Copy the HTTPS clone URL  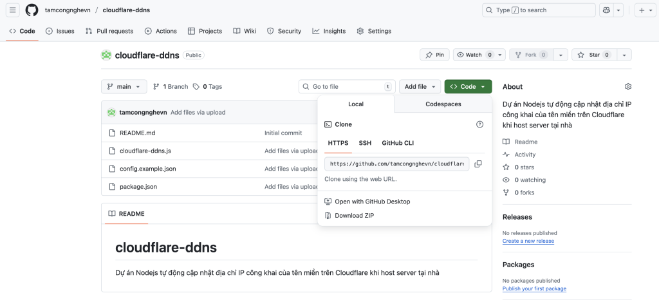point(478,164)
